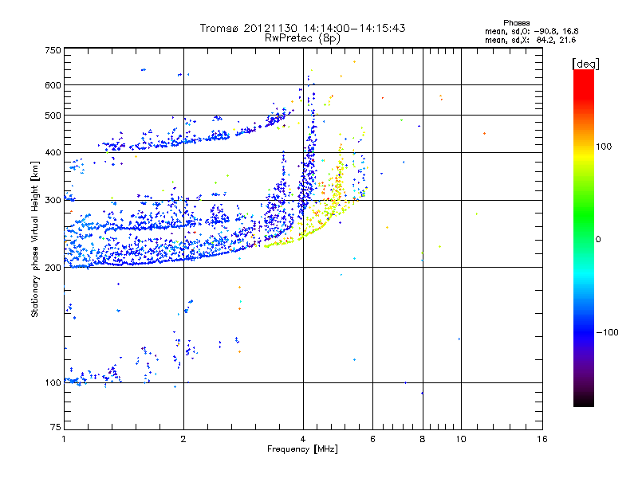Click the "[deg]" colorbar label
The width and height of the screenshot is (638, 478).
click(x=585, y=64)
